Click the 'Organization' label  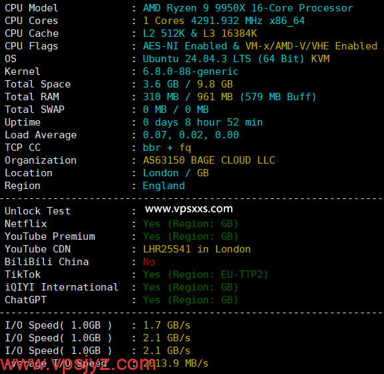pyautogui.click(x=41, y=160)
